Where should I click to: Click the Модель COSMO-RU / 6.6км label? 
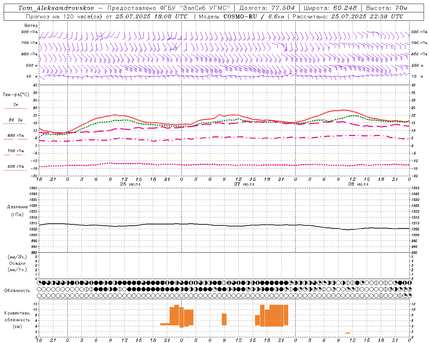[x=241, y=16]
